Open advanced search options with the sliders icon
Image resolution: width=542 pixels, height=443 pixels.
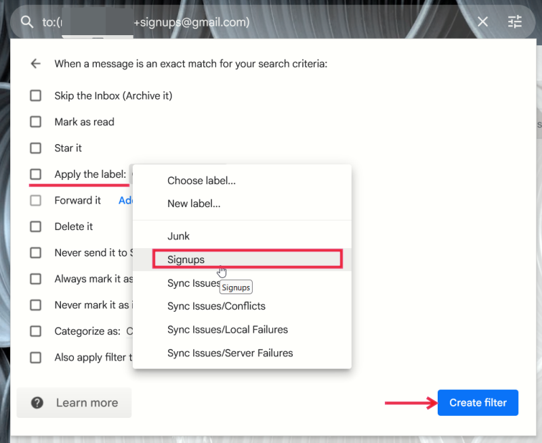pyautogui.click(x=515, y=21)
